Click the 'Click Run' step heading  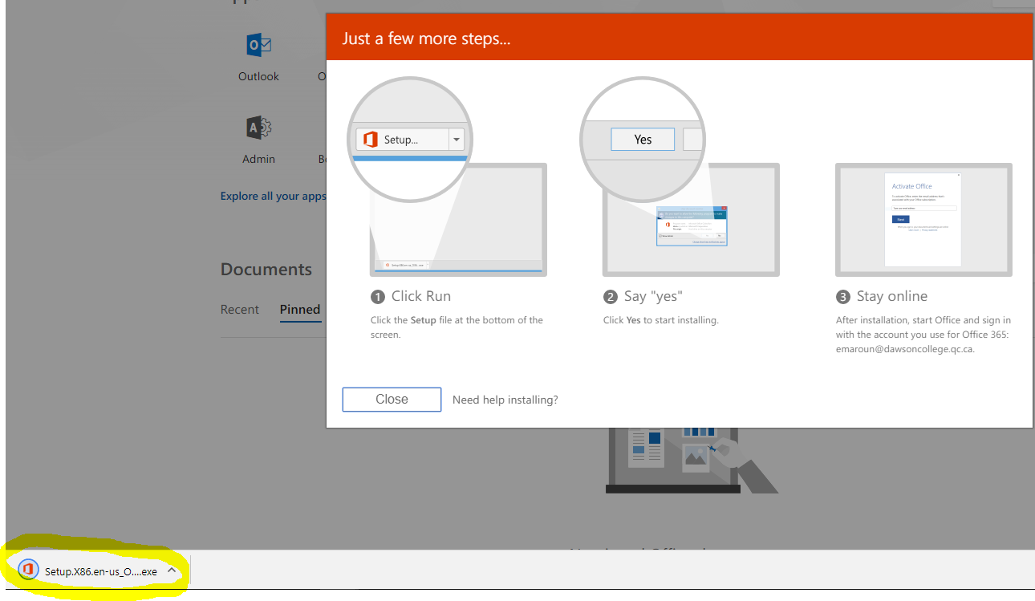(x=421, y=296)
